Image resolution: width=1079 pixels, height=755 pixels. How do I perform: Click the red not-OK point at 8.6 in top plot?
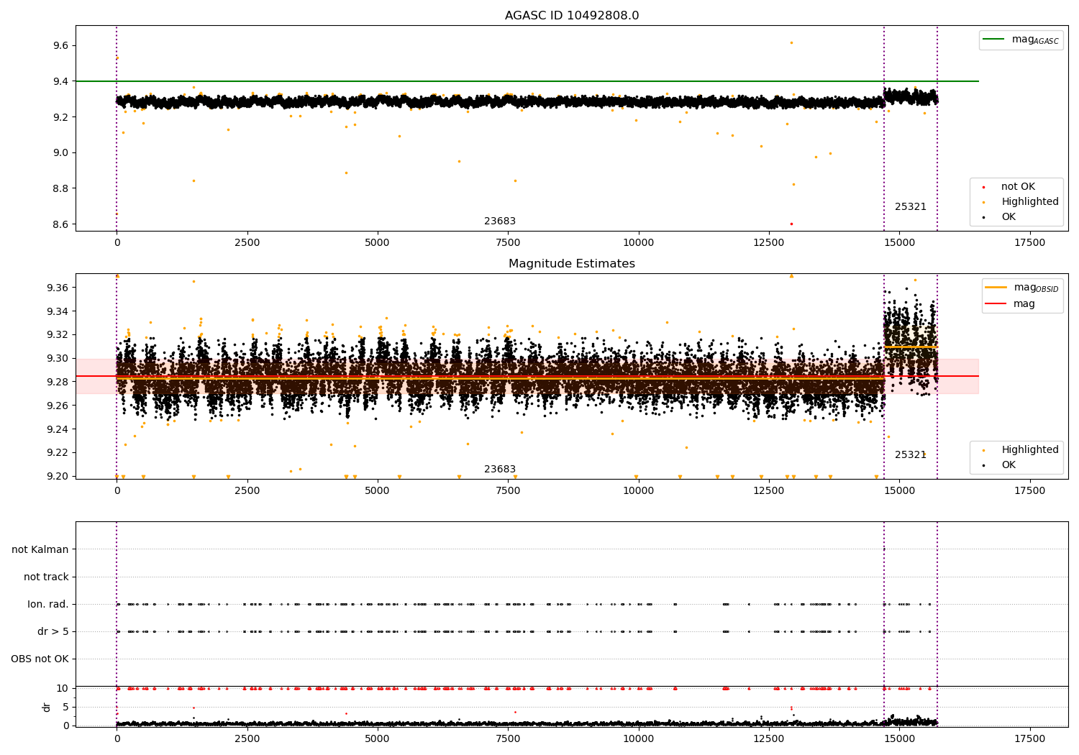[791, 224]
